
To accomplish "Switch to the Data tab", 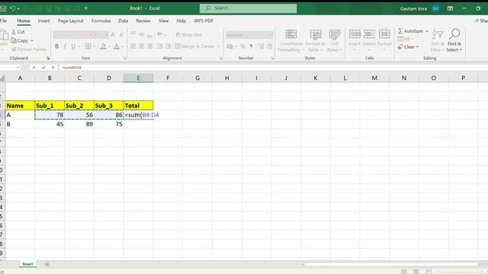I will (x=124, y=21).
